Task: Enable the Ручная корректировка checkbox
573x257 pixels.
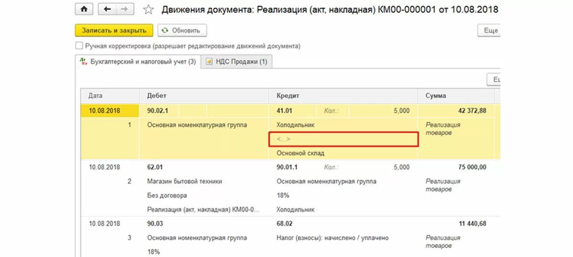Action: 79,46
